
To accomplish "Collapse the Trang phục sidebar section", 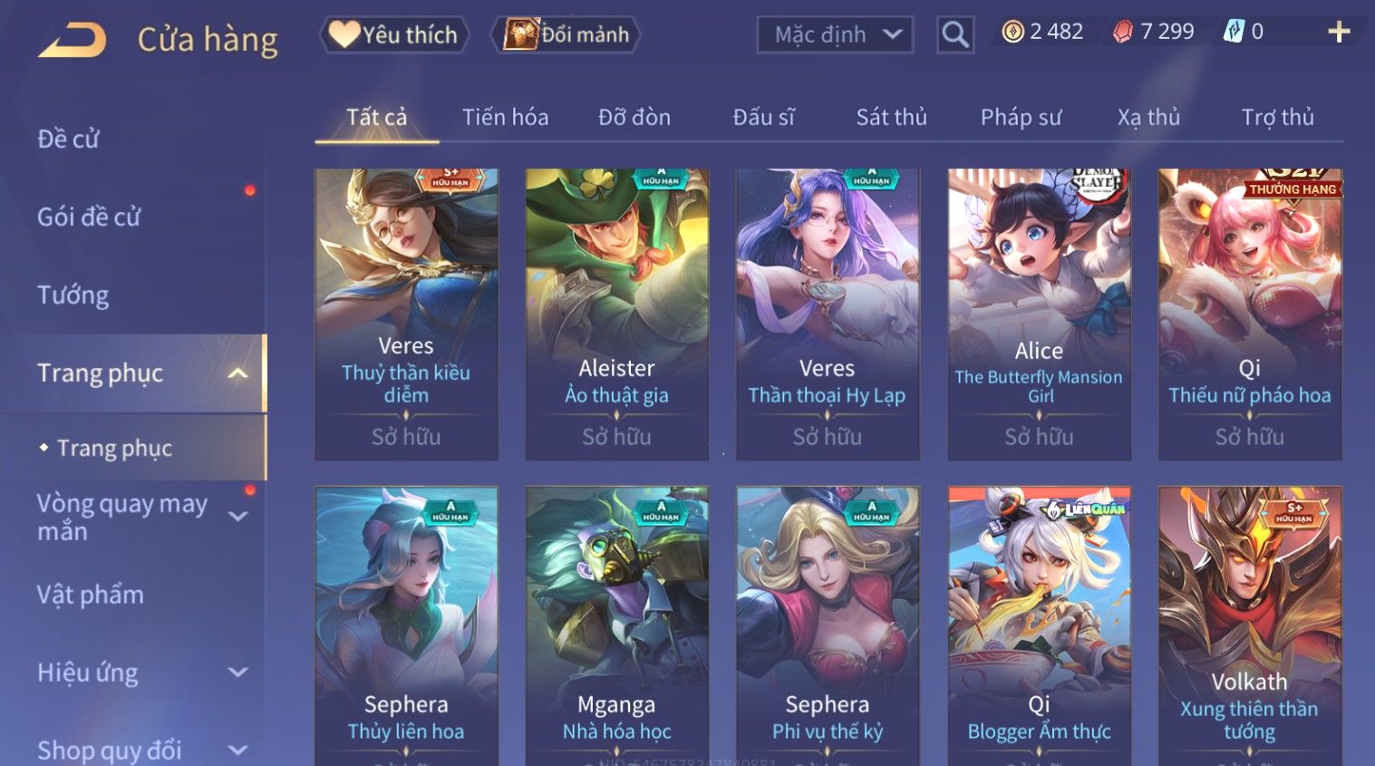I will point(237,373).
